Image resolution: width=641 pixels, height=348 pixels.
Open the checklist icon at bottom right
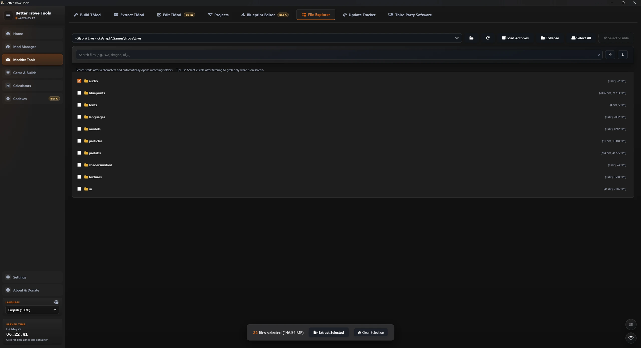[x=631, y=325]
